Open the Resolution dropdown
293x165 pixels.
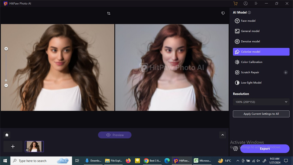tap(261, 102)
